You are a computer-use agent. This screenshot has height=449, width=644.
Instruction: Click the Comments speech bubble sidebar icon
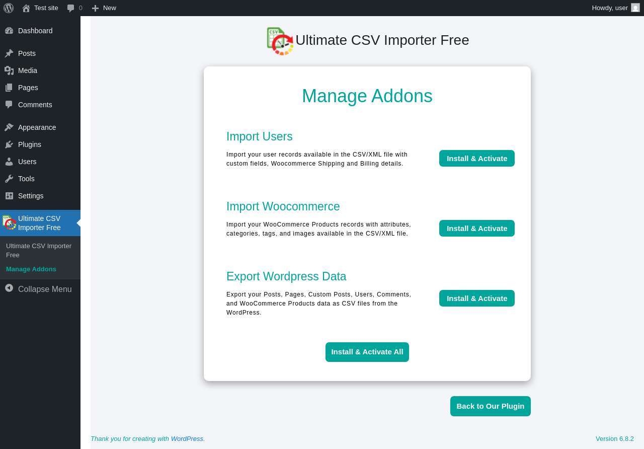tap(9, 105)
